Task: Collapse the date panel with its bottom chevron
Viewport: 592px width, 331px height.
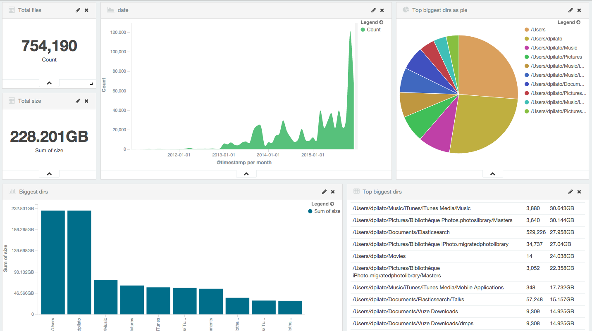Action: pos(246,173)
